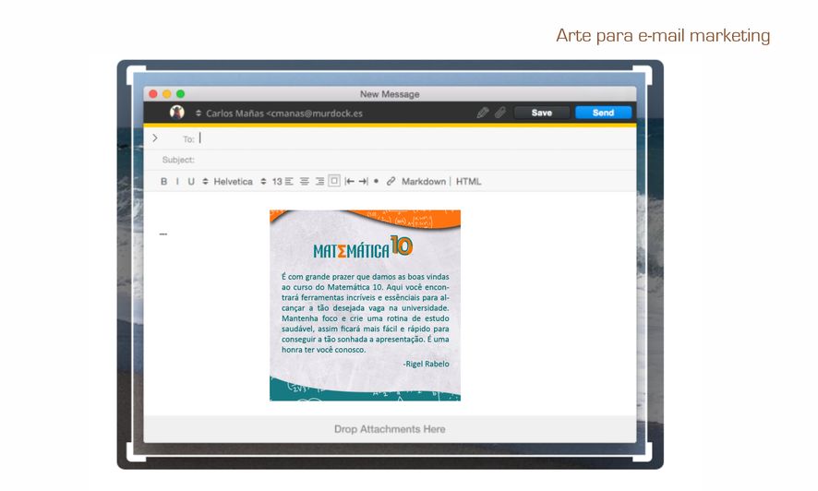Screen dimensions: 818x491
Task: Insert a bullet point
Action: 376,182
